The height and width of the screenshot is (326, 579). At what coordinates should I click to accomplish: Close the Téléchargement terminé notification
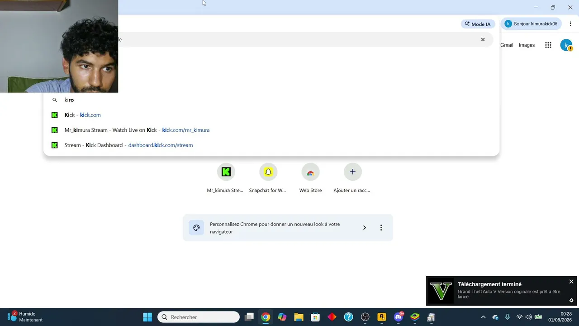point(571,282)
